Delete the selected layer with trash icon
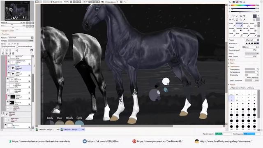This screenshot has width=263, height=148. coord(13,53)
